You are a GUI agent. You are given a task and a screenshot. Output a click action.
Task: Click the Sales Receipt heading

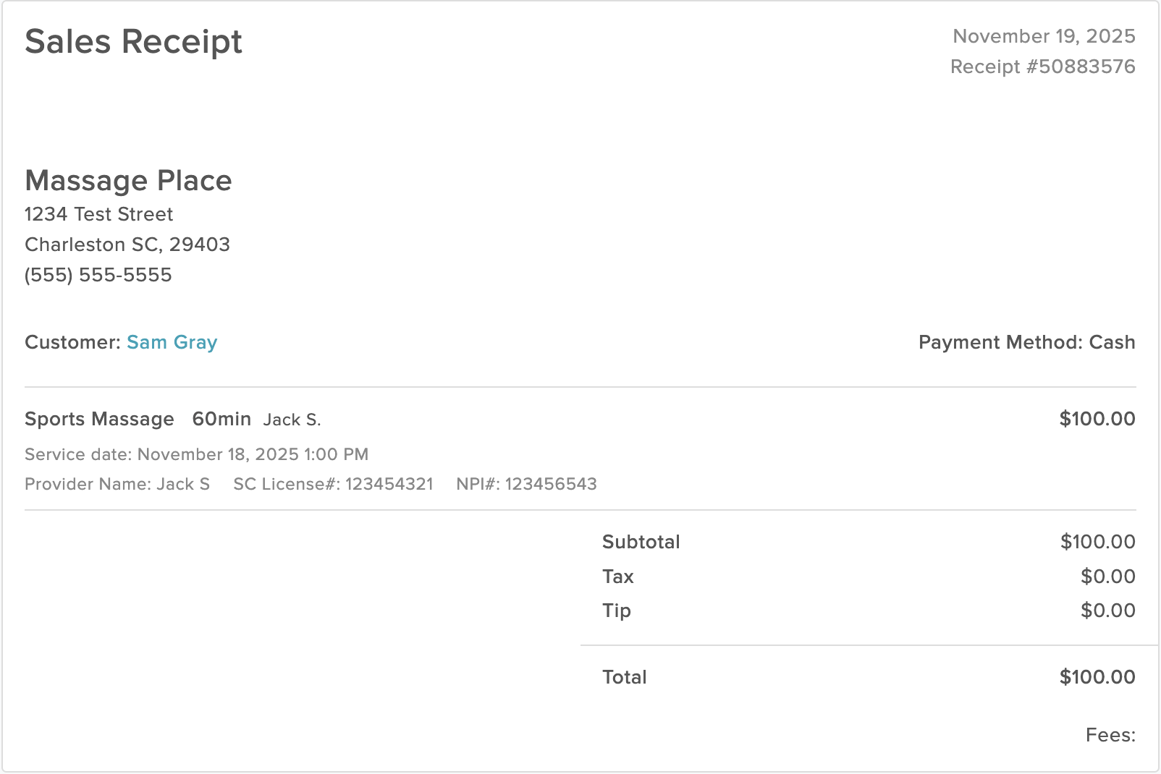click(133, 42)
